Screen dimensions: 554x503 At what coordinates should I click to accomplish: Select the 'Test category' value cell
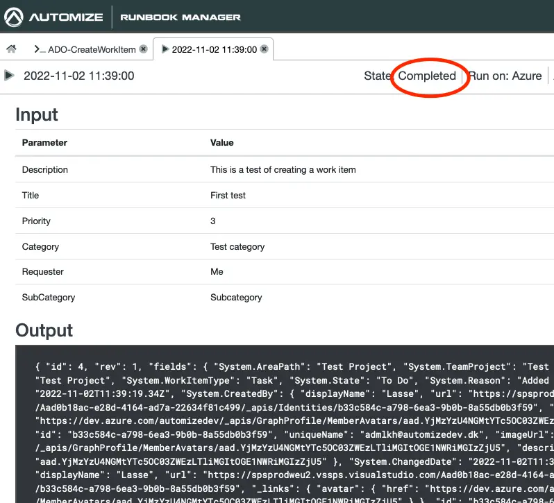pyautogui.click(x=237, y=246)
